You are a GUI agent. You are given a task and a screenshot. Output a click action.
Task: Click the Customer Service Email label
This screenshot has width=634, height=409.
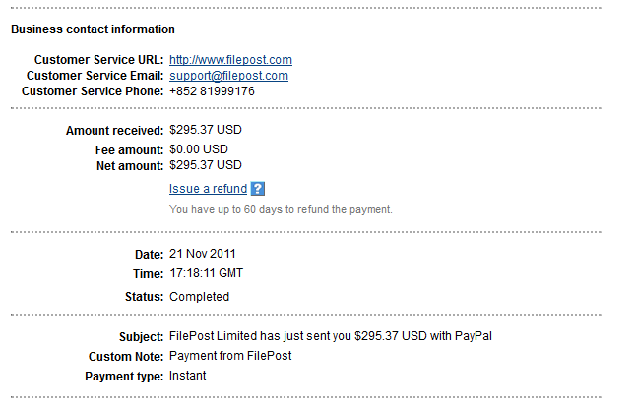[95, 76]
